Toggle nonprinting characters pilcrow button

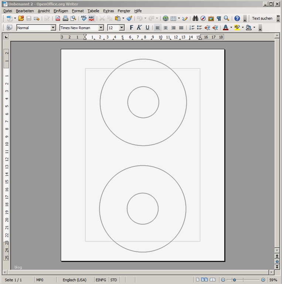coord(218,18)
